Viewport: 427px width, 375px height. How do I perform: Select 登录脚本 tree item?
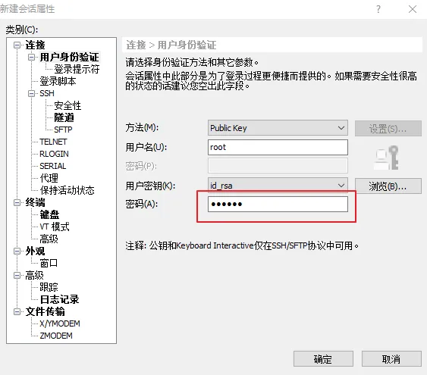[58, 81]
